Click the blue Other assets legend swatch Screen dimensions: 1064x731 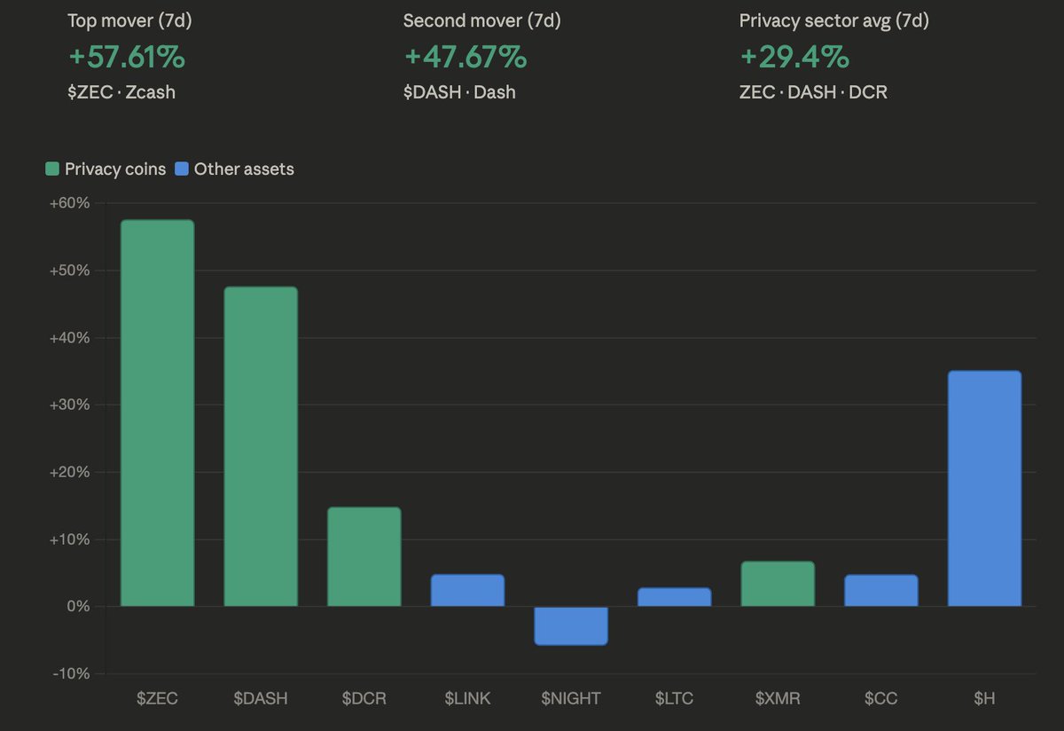182,169
